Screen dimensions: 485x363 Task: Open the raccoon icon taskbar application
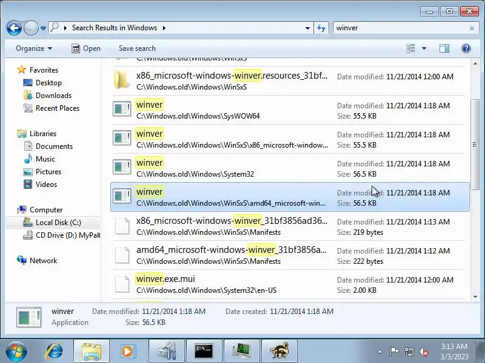pos(279,352)
